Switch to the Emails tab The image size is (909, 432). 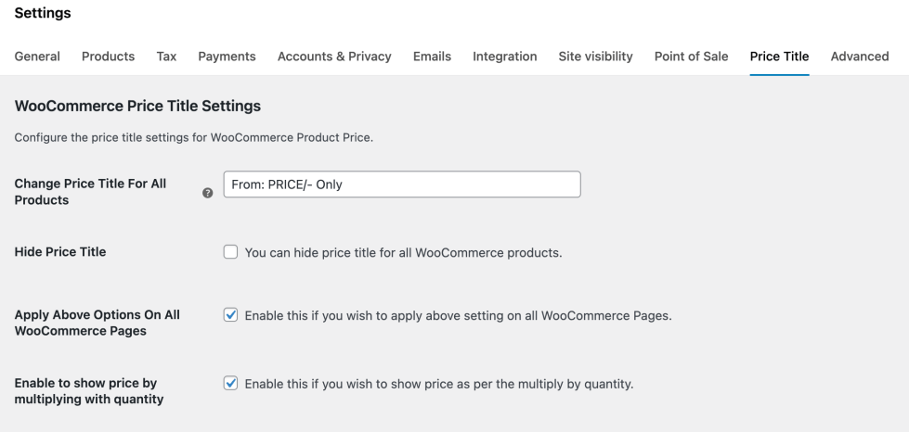click(432, 57)
